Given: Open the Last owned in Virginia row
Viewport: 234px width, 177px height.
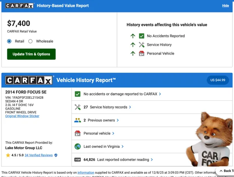Looking at the screenshot, I should coord(103,146).
